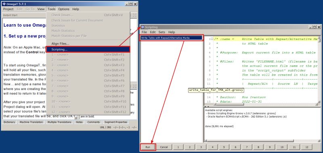Switch to the Notes tab
The height and width of the screenshot is (153, 323).
click(x=79, y=122)
